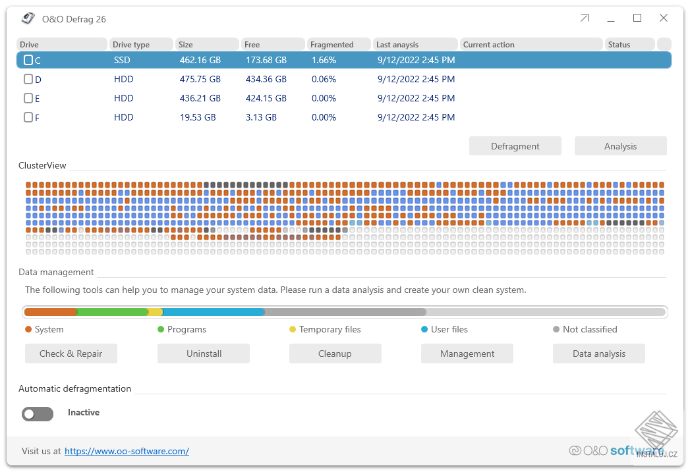Sort by the Drive column header

pos(61,44)
